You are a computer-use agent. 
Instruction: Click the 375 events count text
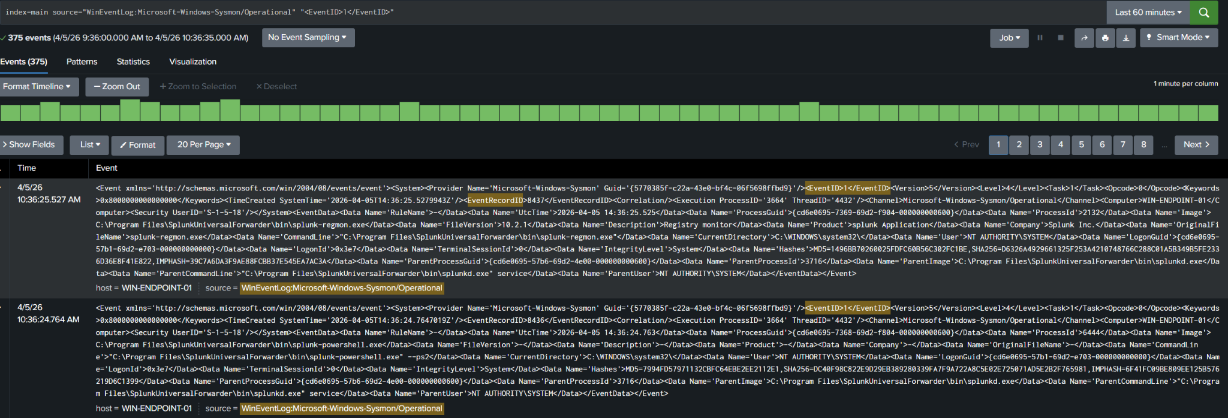pos(29,38)
